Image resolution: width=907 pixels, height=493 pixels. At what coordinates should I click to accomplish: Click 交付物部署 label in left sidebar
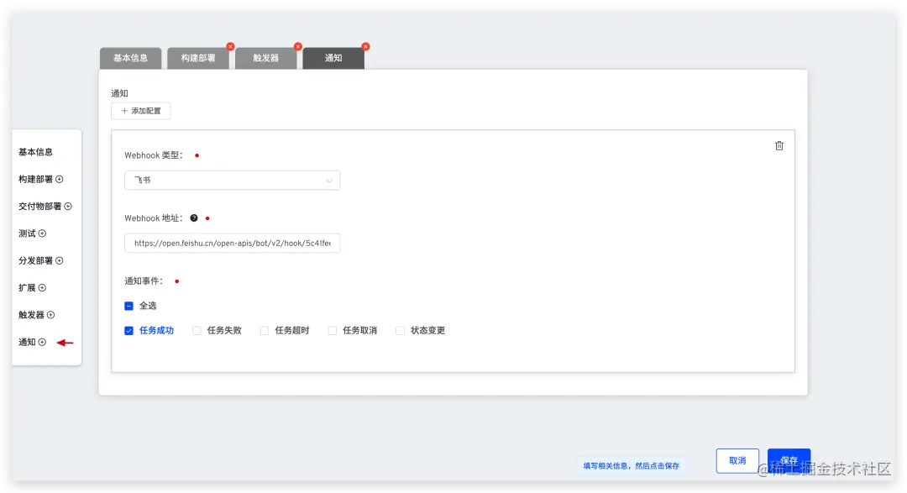(x=40, y=207)
